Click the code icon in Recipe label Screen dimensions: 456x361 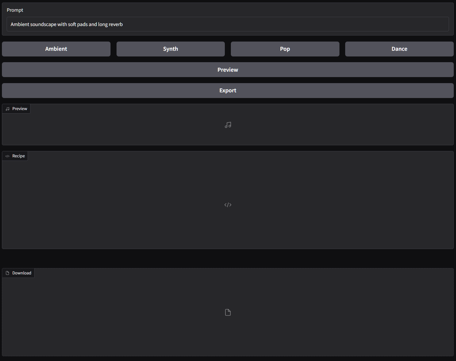pyautogui.click(x=8, y=156)
